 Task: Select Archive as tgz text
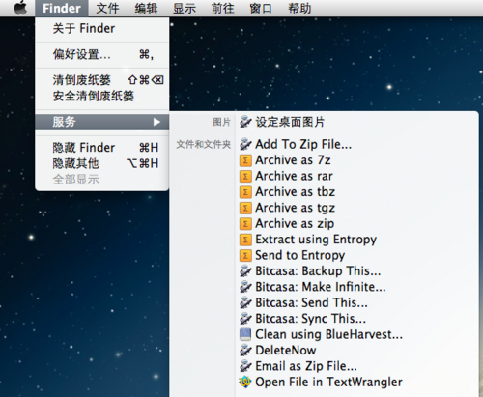(x=296, y=208)
